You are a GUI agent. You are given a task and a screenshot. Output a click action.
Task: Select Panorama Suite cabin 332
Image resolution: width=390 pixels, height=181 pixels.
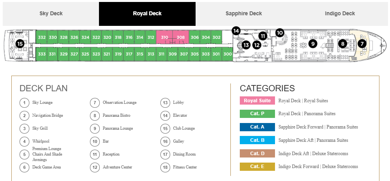[42, 37]
